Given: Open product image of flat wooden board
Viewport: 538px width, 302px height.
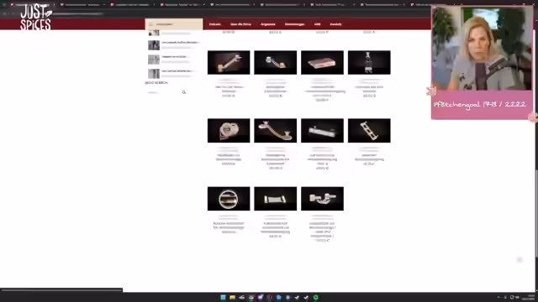Looking at the screenshot, I should click(322, 62).
